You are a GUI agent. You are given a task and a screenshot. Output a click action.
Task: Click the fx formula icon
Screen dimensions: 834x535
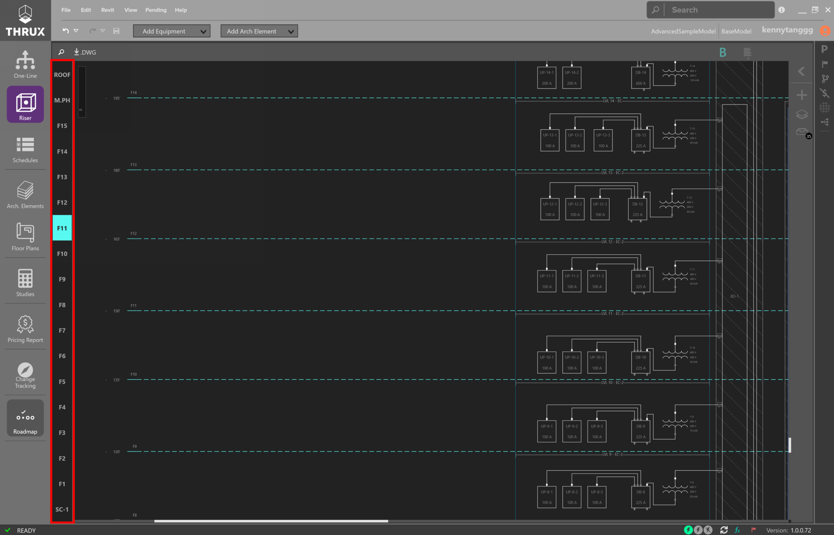(x=737, y=530)
